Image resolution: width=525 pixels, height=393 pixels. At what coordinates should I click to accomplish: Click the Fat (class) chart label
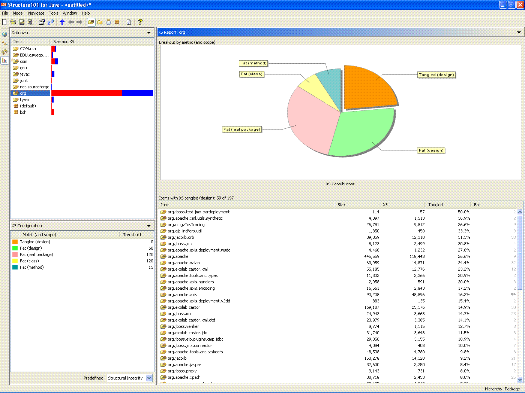[251, 74]
